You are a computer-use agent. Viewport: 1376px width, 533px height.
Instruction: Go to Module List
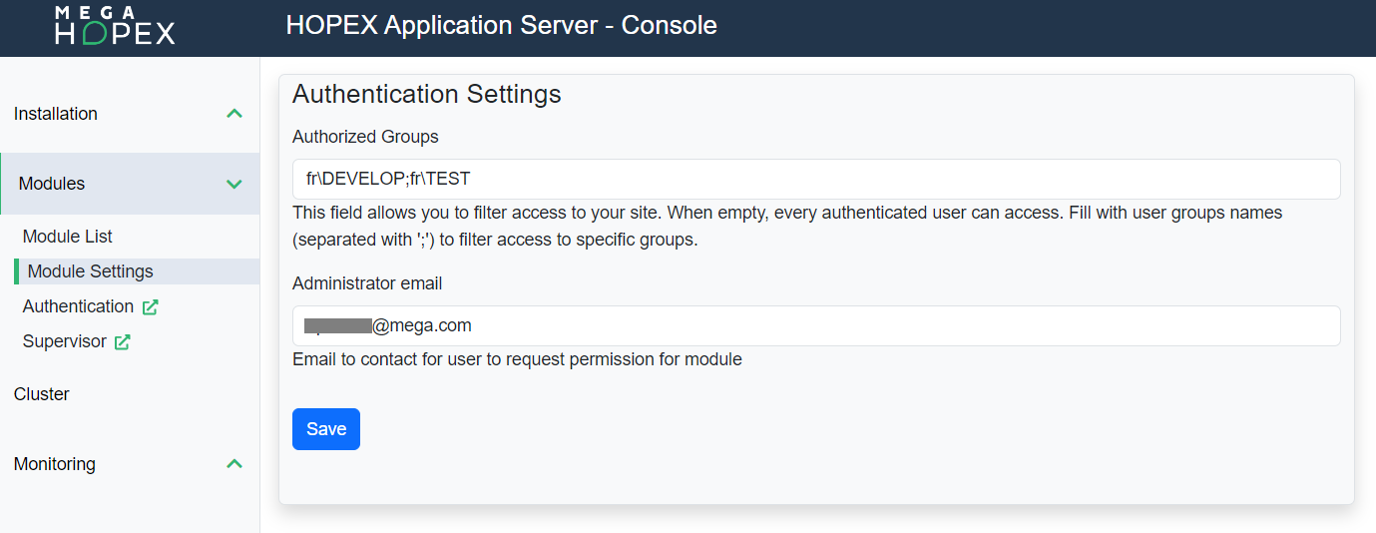pos(68,237)
